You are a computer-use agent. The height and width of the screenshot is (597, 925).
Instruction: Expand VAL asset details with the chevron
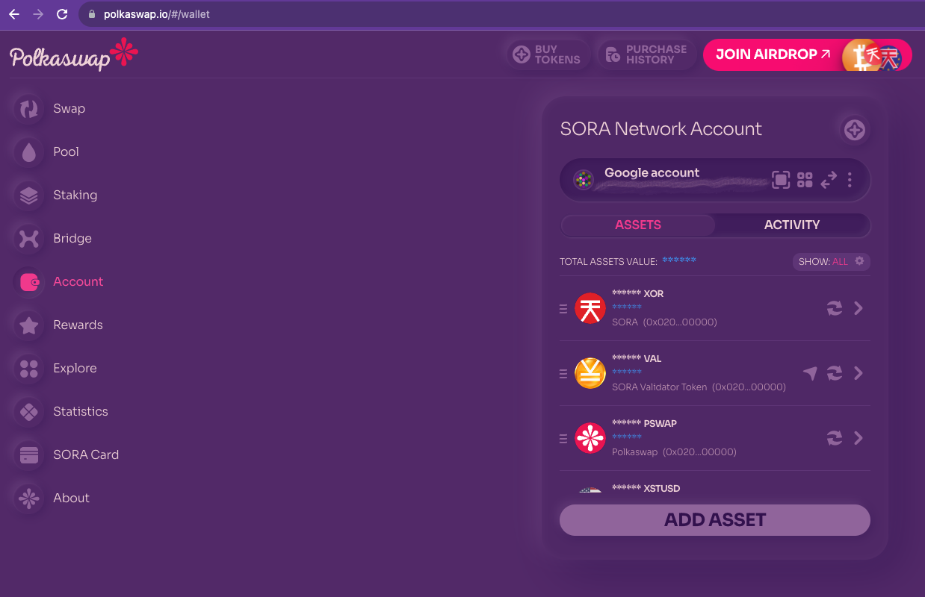pos(859,373)
